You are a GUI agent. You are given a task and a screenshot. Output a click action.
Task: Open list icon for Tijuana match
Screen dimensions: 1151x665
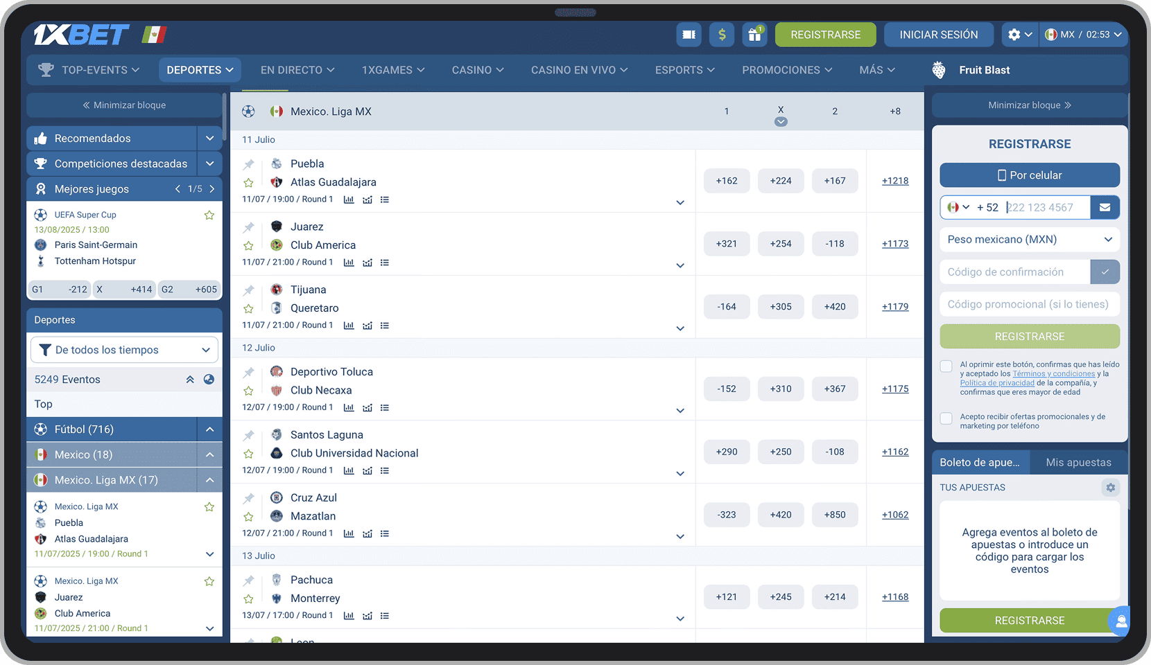[385, 326]
